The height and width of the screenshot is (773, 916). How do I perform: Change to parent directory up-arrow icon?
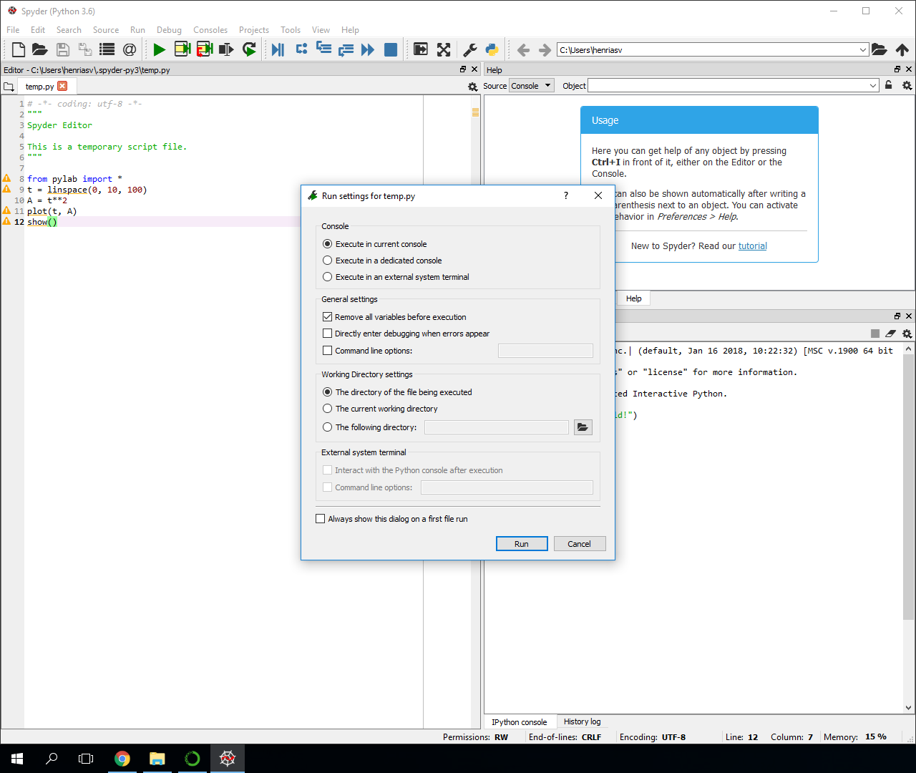(x=902, y=49)
